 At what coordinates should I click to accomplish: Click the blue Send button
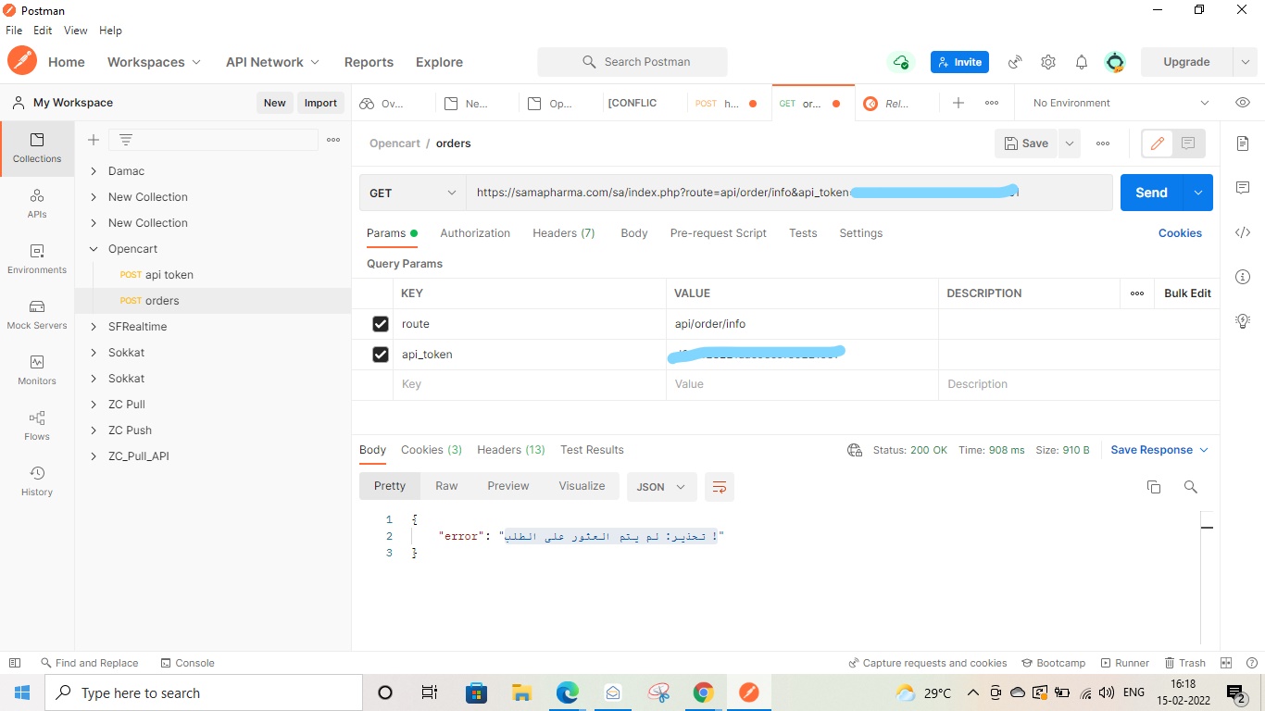click(x=1151, y=193)
